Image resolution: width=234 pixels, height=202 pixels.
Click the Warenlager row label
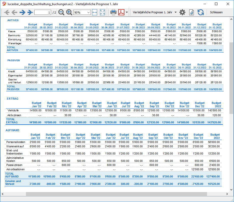(15, 43)
